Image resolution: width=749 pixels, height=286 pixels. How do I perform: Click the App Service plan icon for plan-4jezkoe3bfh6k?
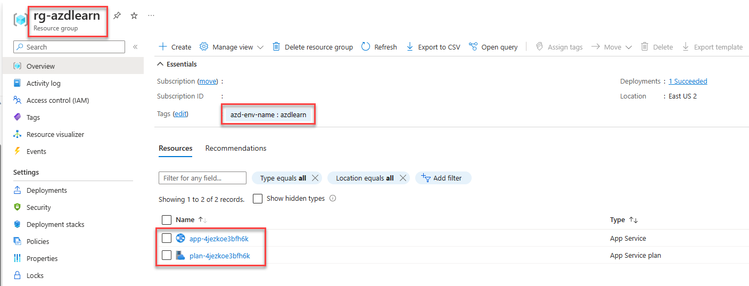180,255
